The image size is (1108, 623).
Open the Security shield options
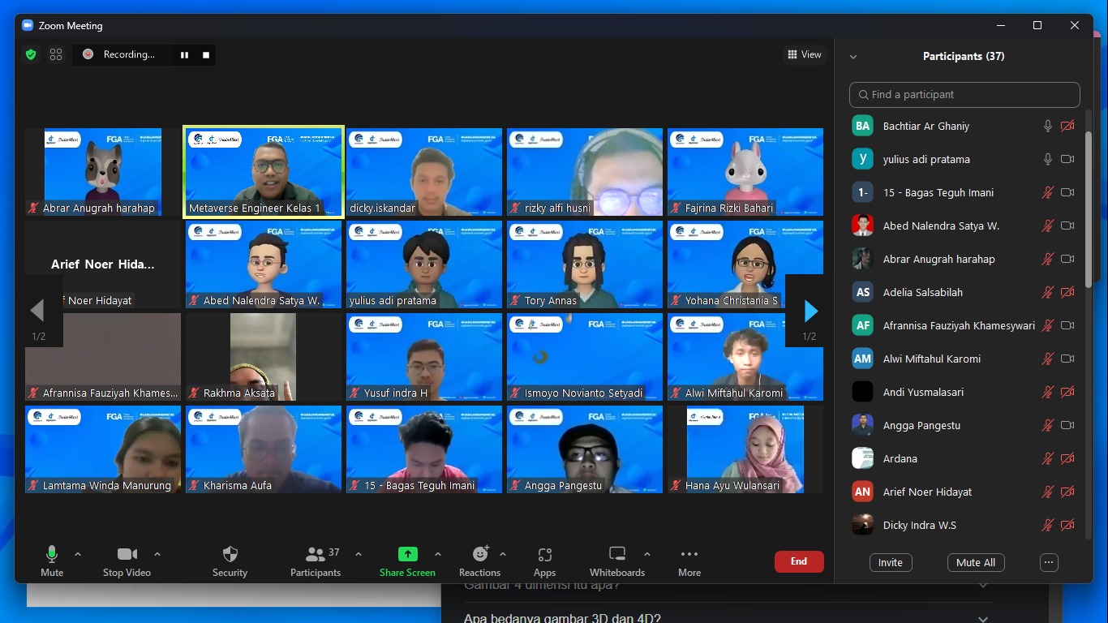tap(230, 561)
